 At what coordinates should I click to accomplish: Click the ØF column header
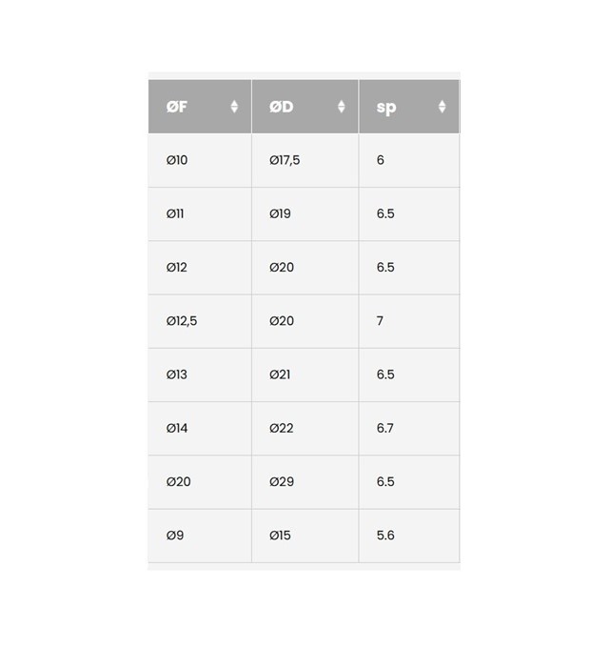coord(200,107)
